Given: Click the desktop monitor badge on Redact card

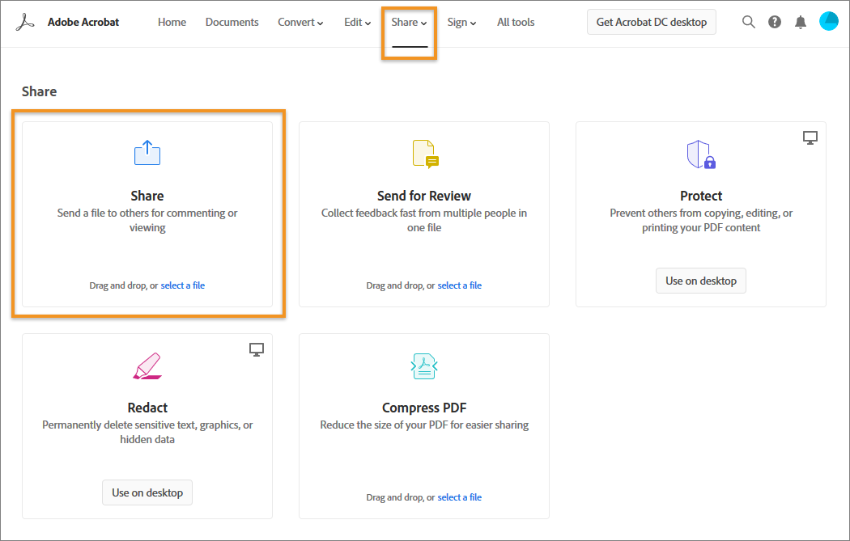Looking at the screenshot, I should tap(256, 349).
